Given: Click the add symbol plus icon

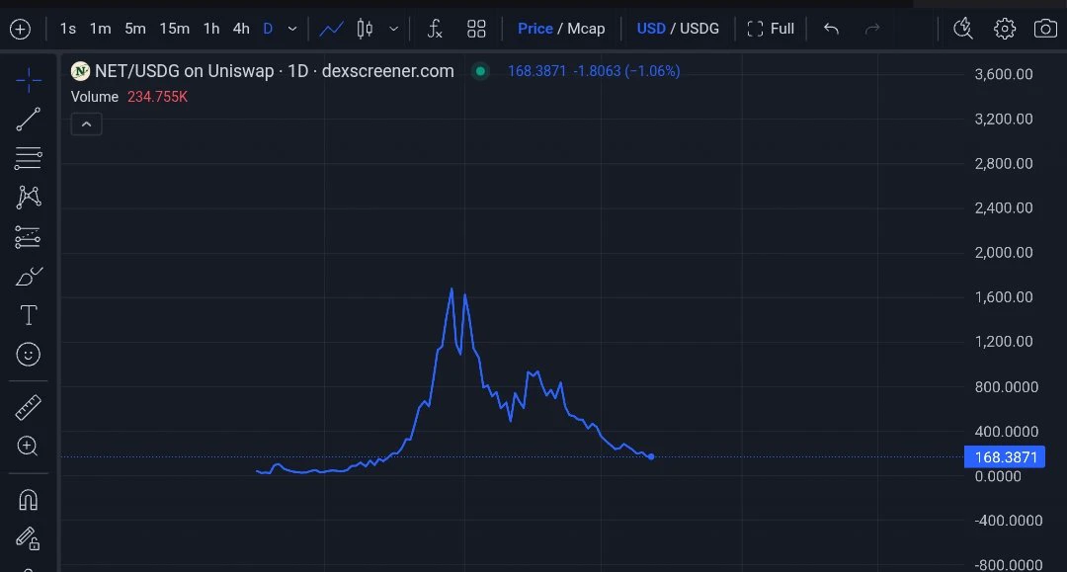Looking at the screenshot, I should (x=21, y=30).
